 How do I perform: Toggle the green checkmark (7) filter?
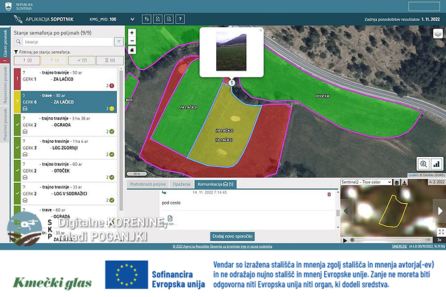tap(82, 60)
